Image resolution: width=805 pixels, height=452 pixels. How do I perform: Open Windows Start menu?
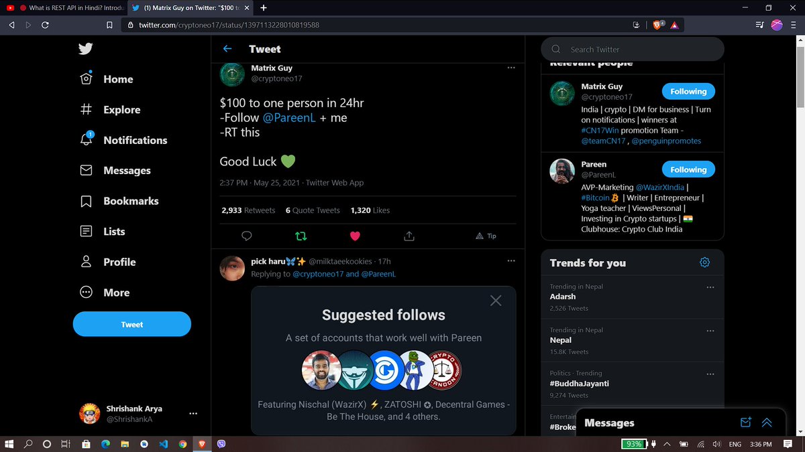pos(9,443)
